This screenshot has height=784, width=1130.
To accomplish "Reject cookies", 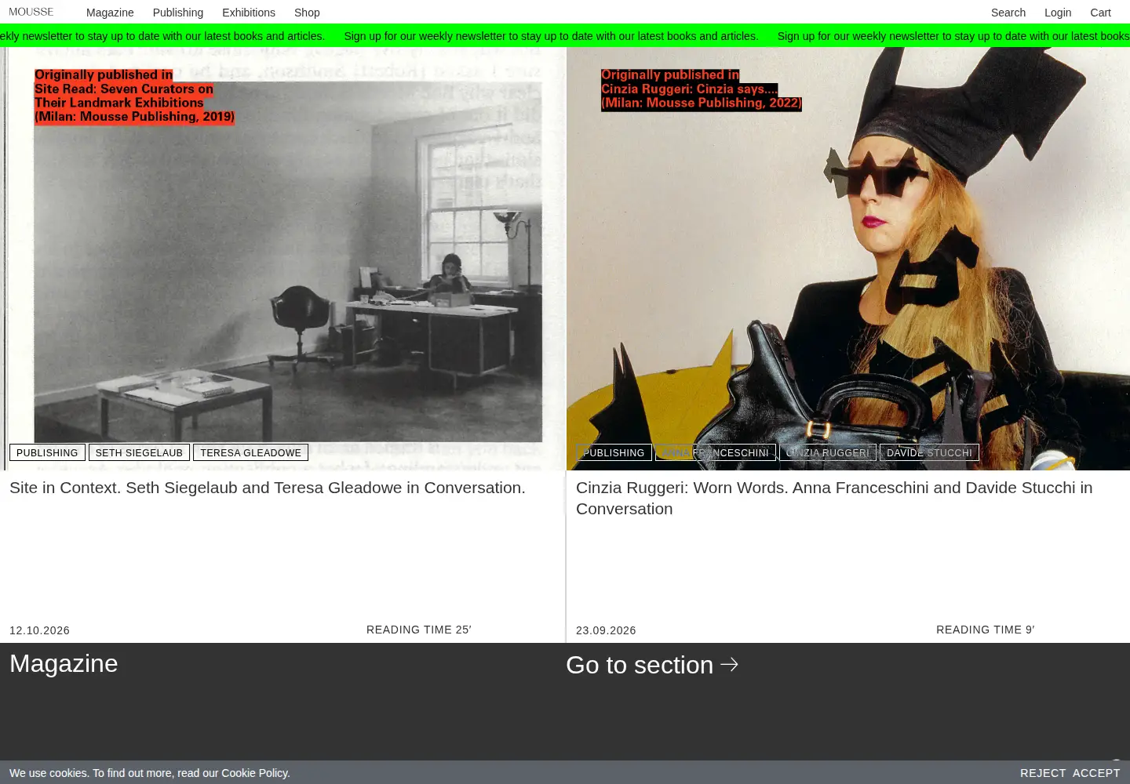I will [x=1043, y=773].
